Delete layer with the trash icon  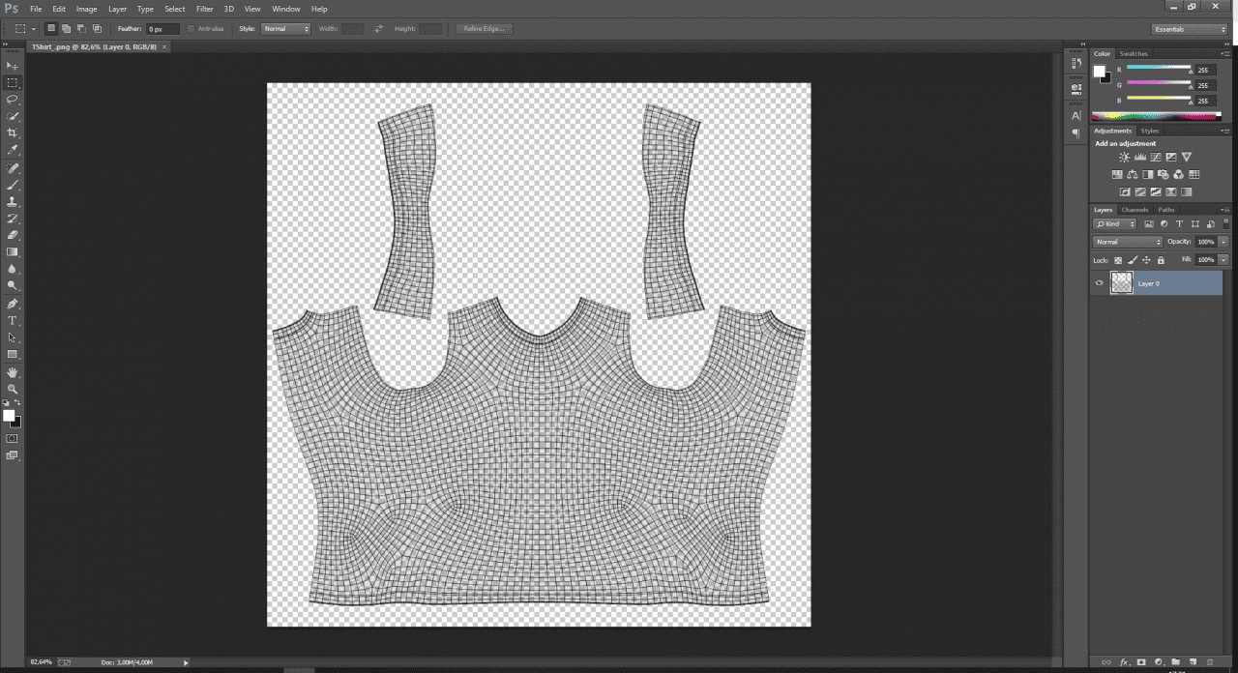point(1210,662)
